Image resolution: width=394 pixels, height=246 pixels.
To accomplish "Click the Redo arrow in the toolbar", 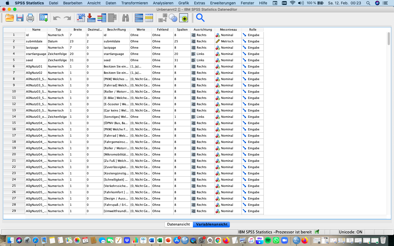I will pyautogui.click(x=67, y=18).
